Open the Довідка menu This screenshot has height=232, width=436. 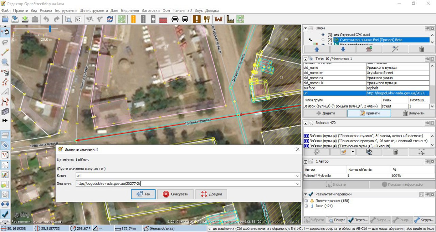[x=212, y=11]
